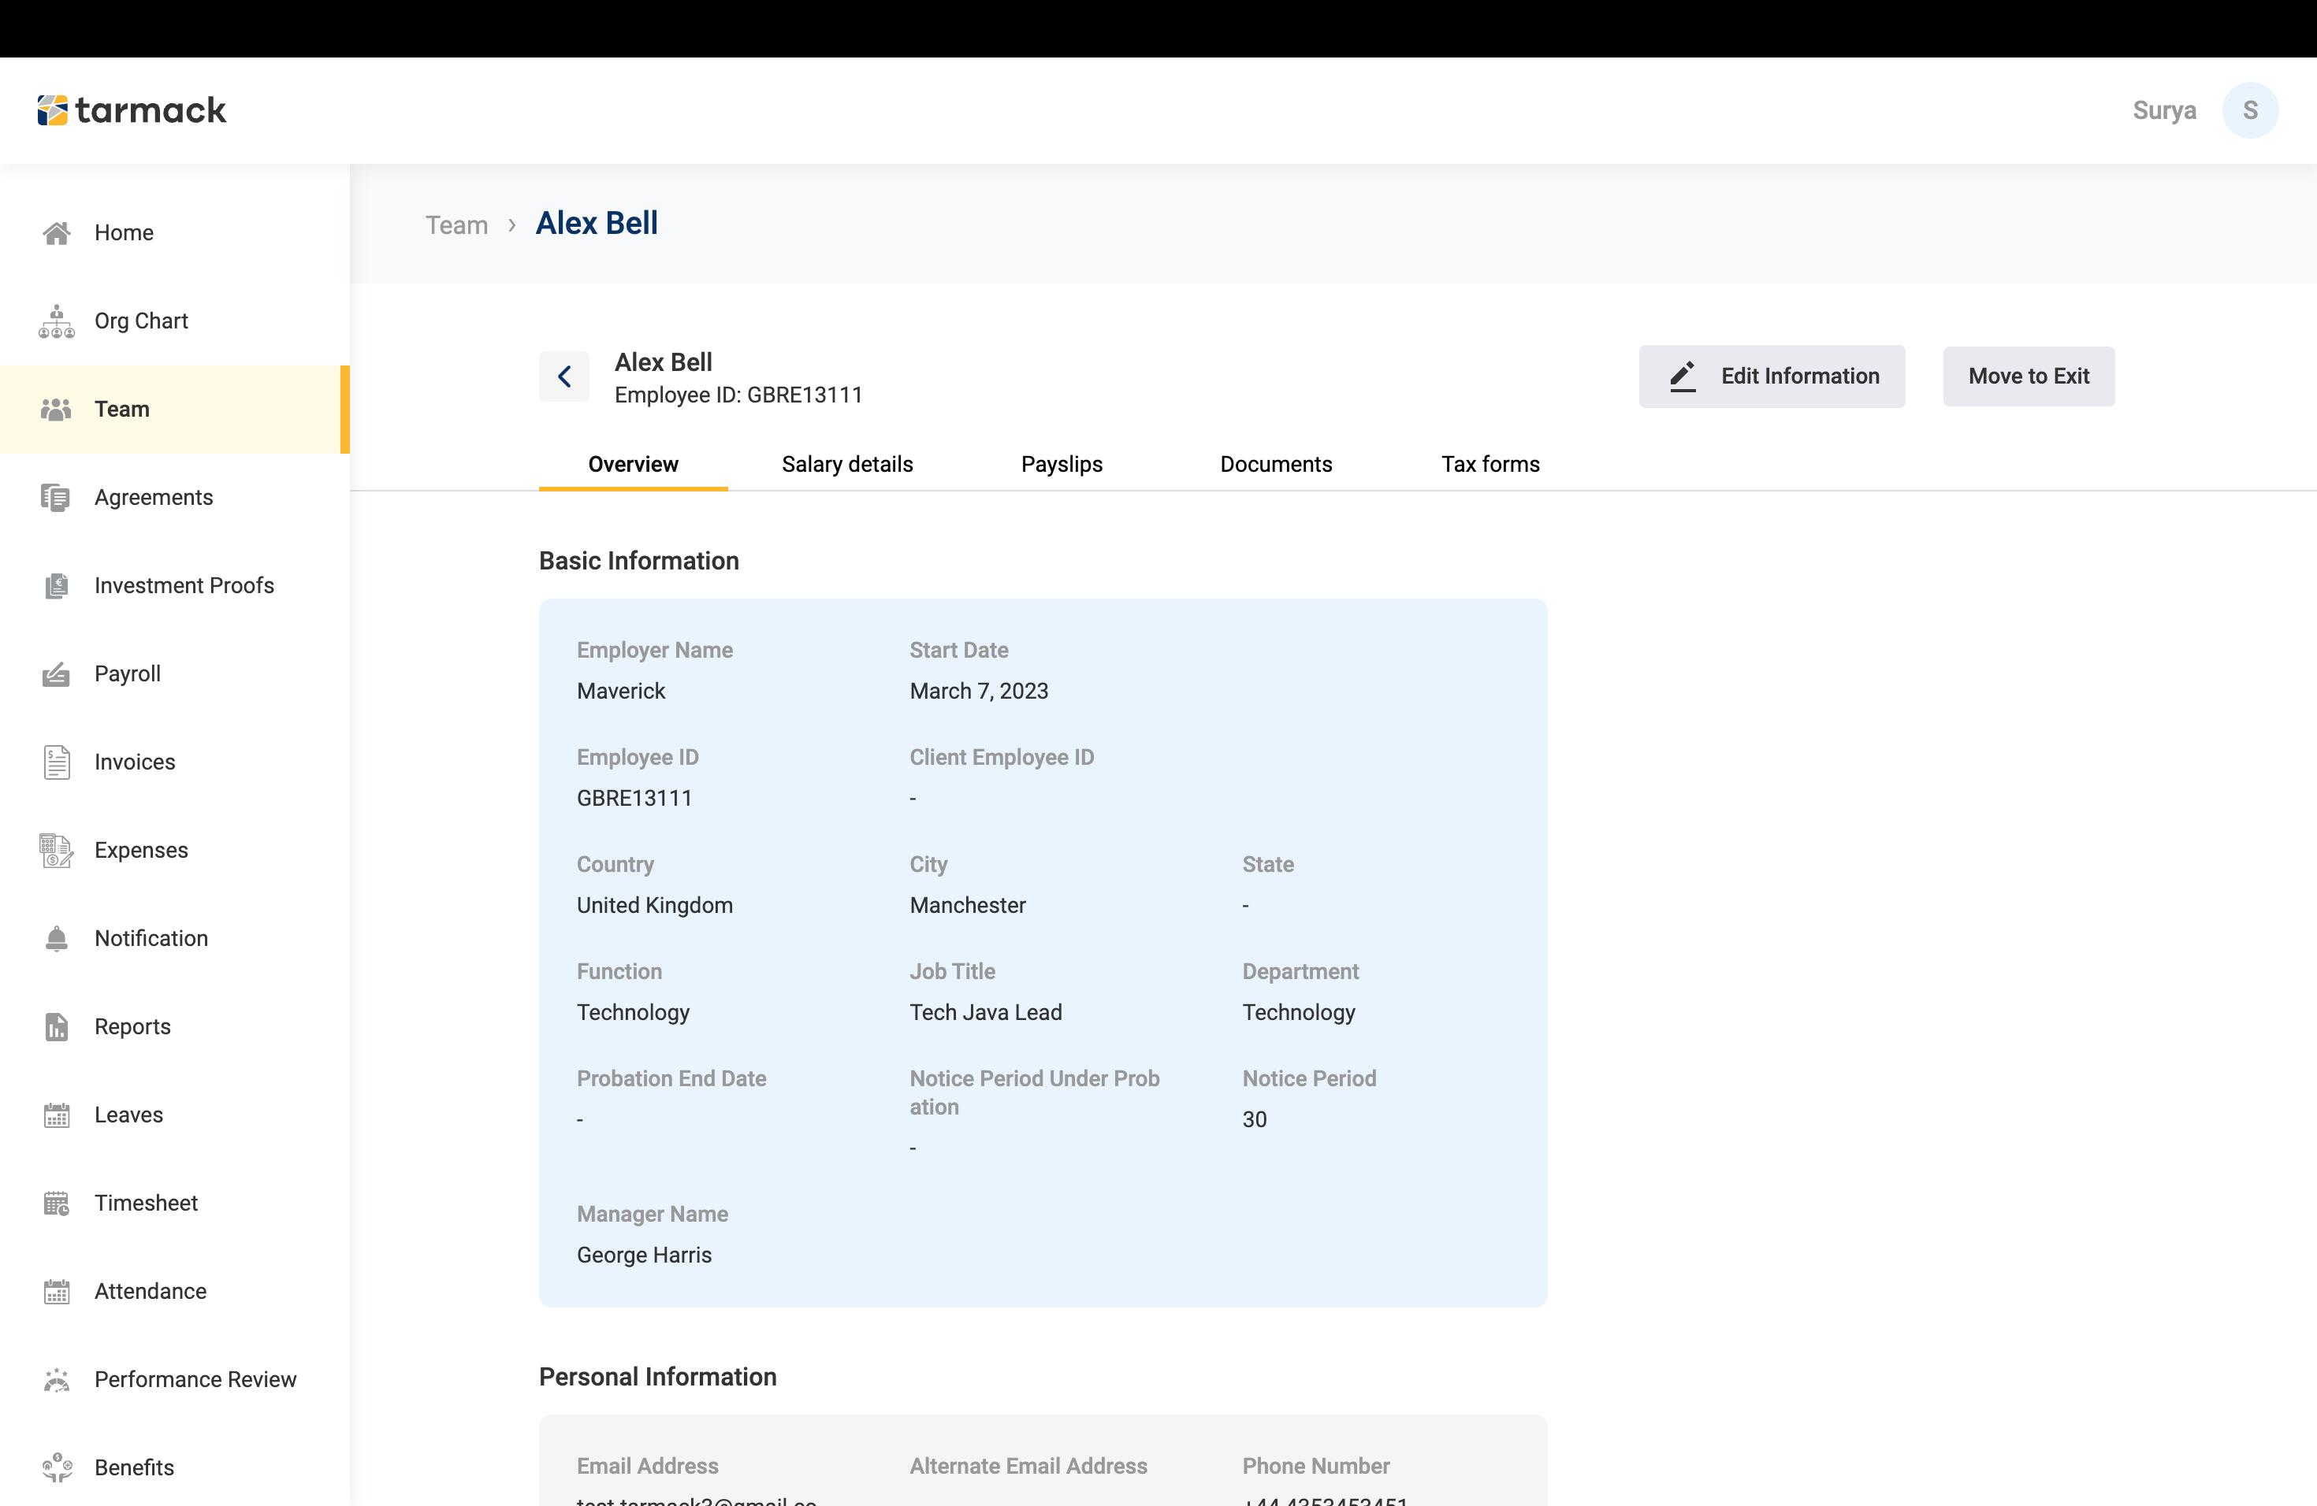Open the Surya profile avatar menu
2317x1506 pixels.
click(2250, 110)
